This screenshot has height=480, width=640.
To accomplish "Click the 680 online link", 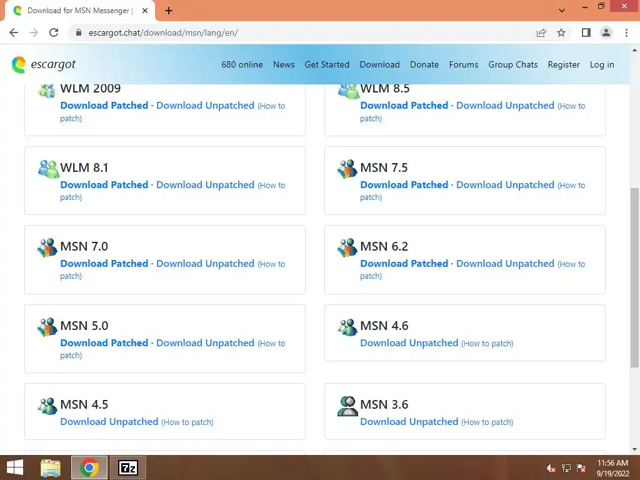I will pyautogui.click(x=242, y=64).
